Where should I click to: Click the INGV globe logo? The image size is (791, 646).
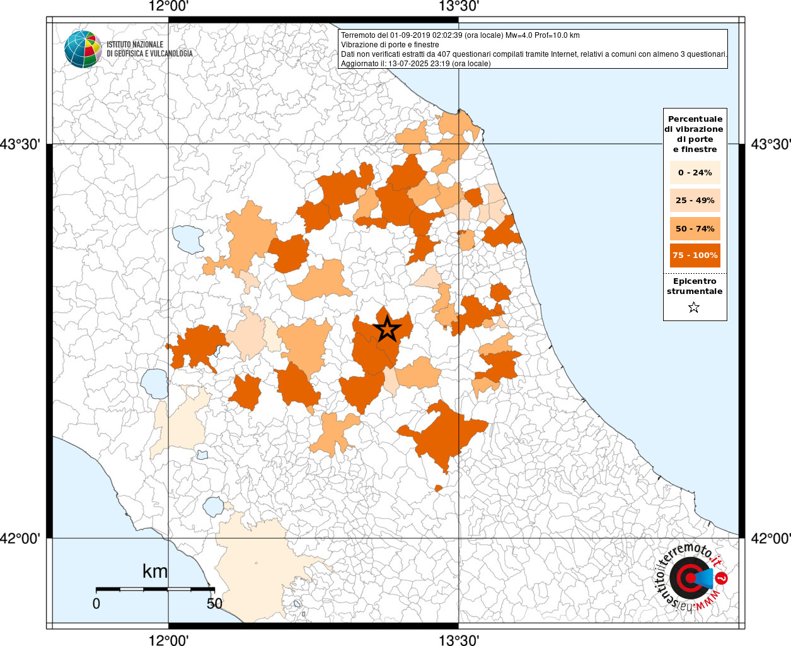coord(83,49)
